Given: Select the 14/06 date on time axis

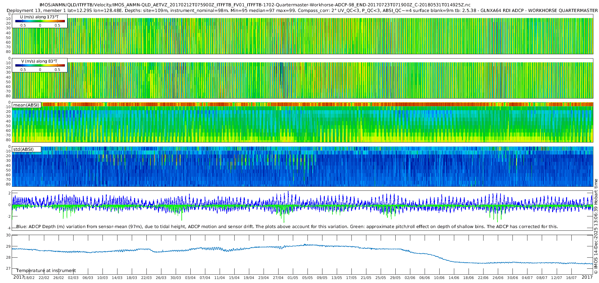Looking at the screenshot, I should (x=454, y=278).
